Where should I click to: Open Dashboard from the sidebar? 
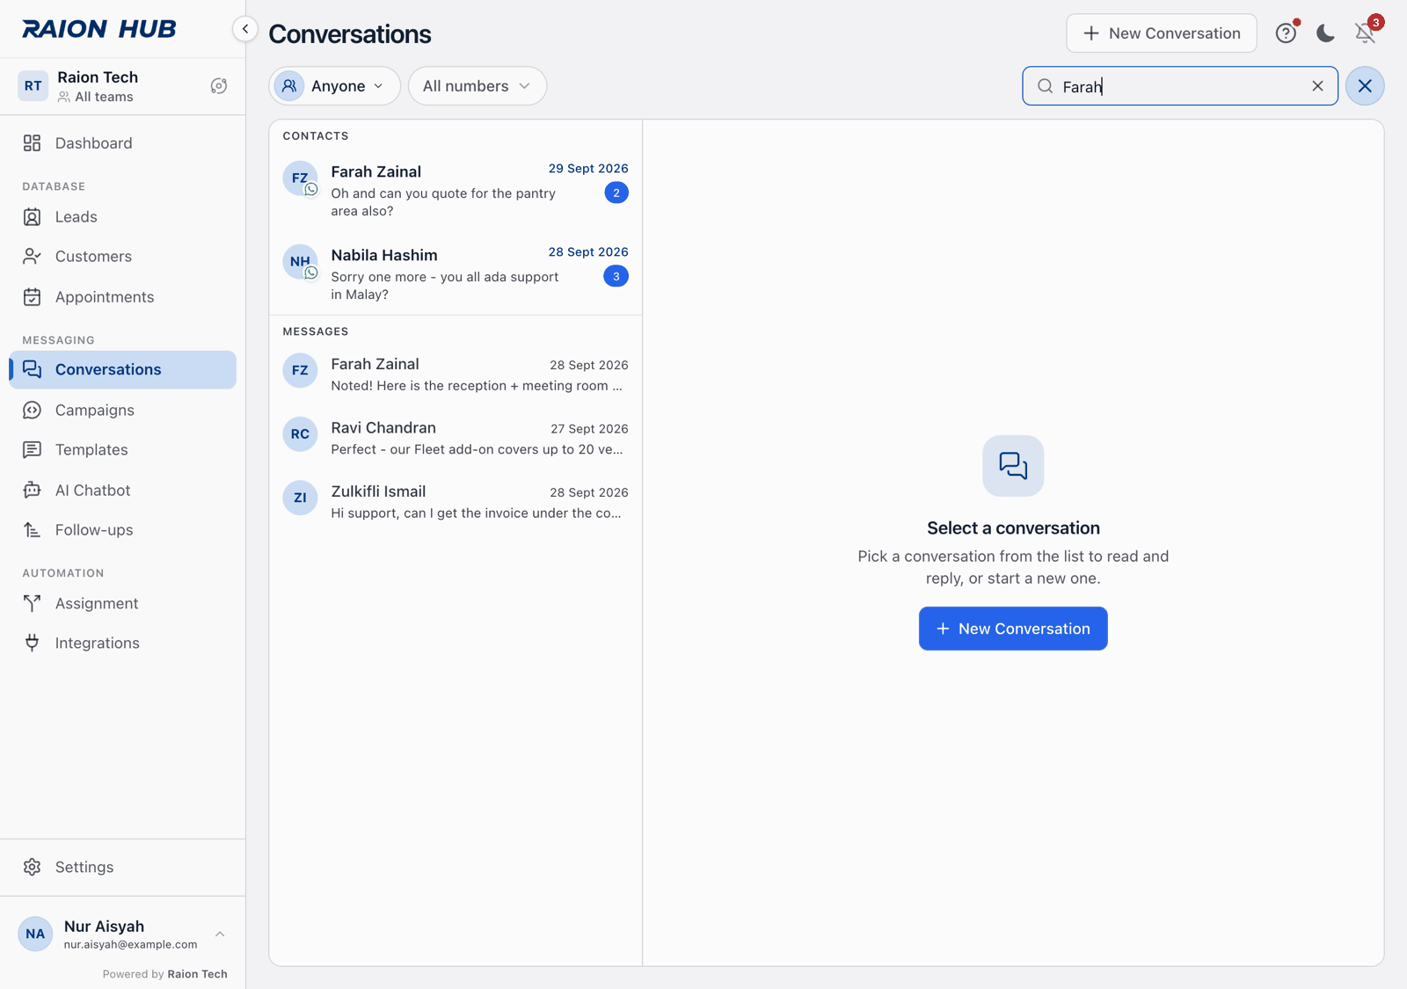pyautogui.click(x=123, y=143)
